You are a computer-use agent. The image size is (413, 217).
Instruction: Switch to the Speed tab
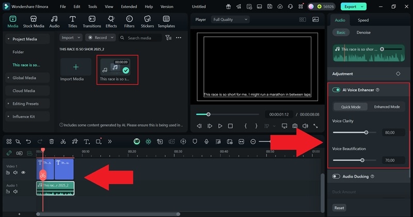(x=363, y=20)
